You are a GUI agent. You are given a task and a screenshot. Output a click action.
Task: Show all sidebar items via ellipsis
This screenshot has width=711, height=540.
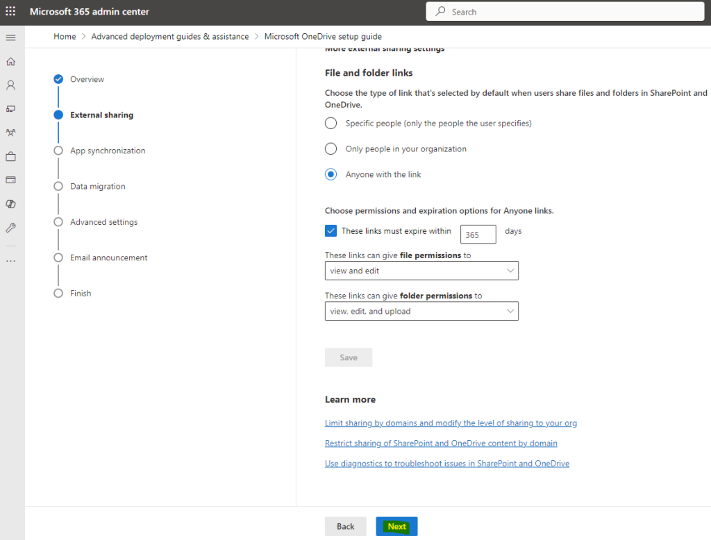click(10, 261)
